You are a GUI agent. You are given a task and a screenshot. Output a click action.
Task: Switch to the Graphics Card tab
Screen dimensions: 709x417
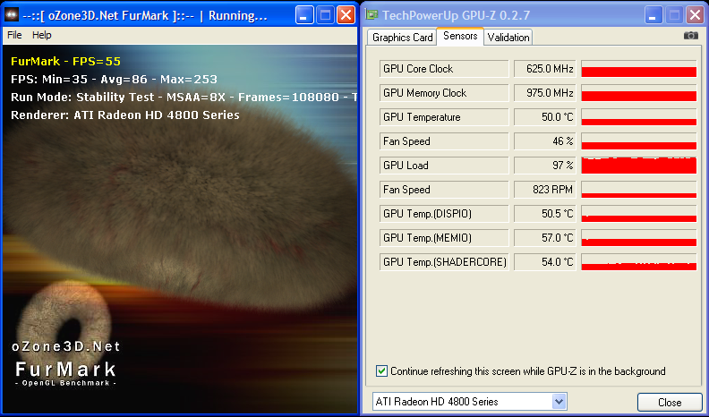[403, 38]
